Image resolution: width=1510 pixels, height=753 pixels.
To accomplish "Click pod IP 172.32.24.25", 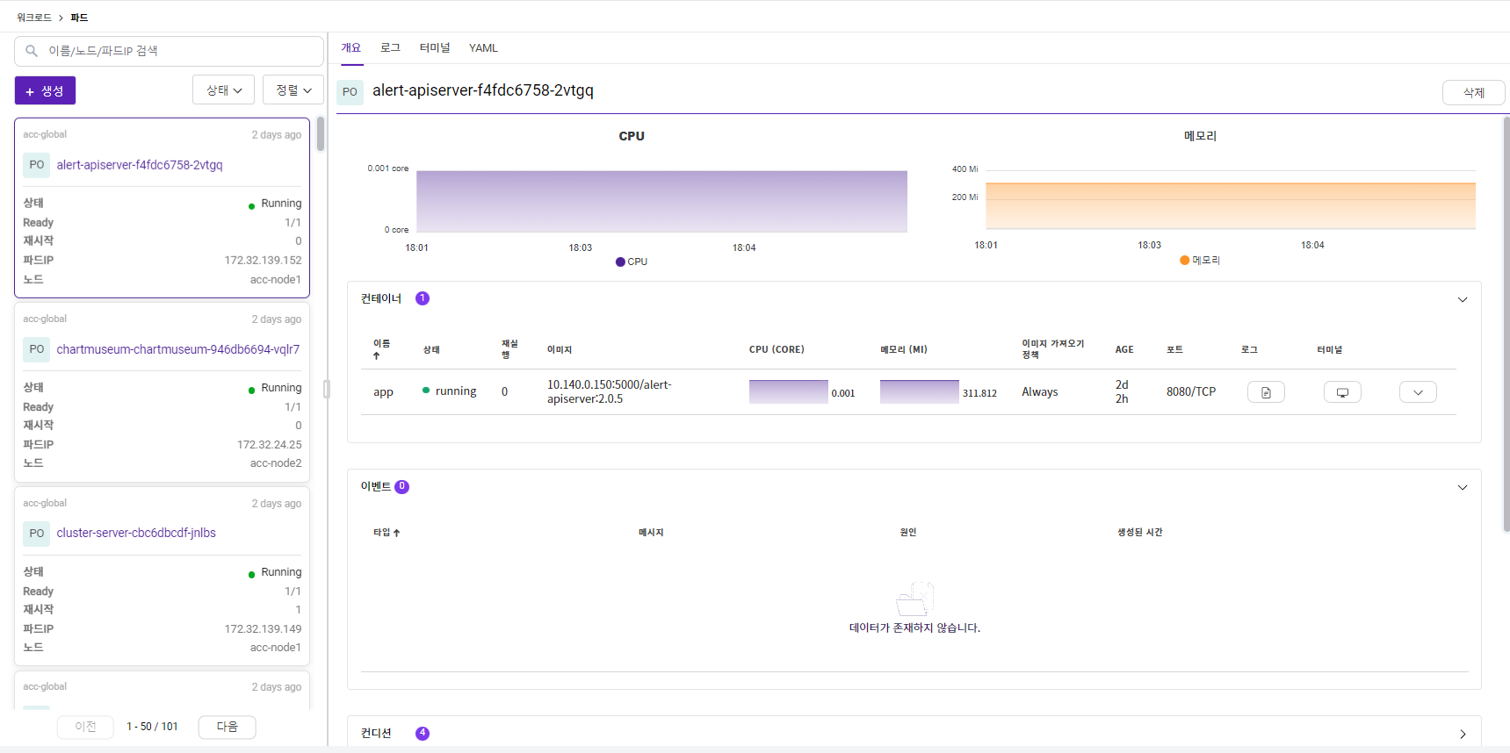I will pos(269,445).
